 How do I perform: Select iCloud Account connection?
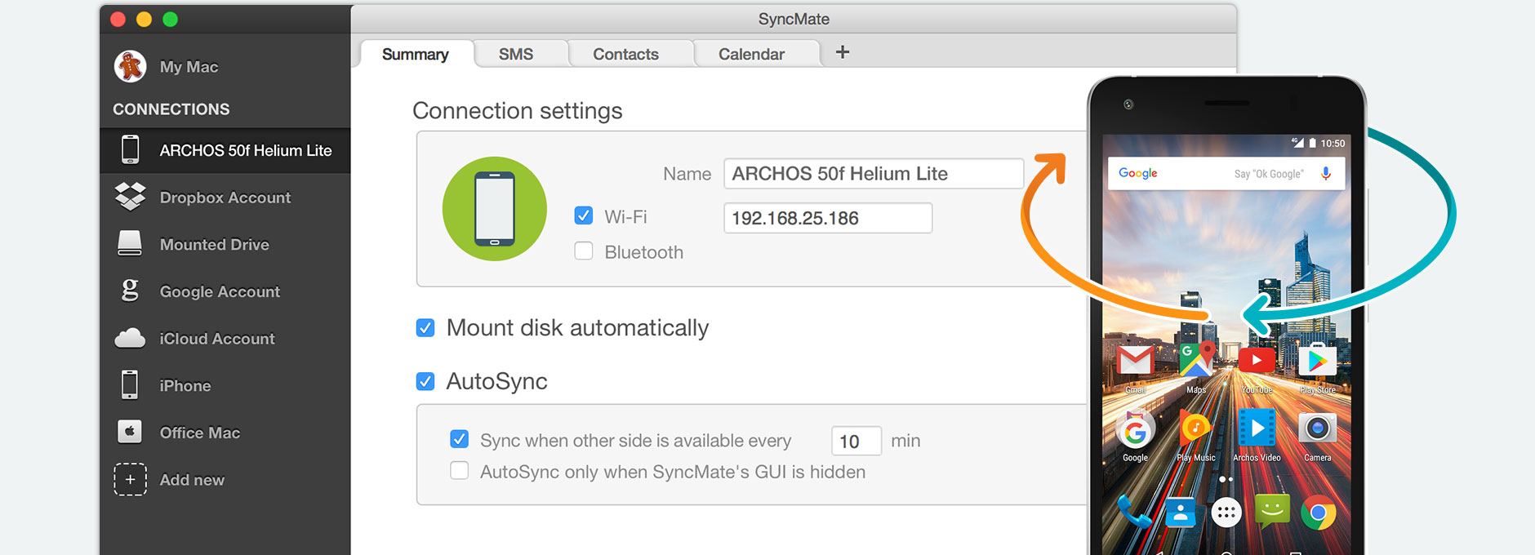pyautogui.click(x=225, y=339)
